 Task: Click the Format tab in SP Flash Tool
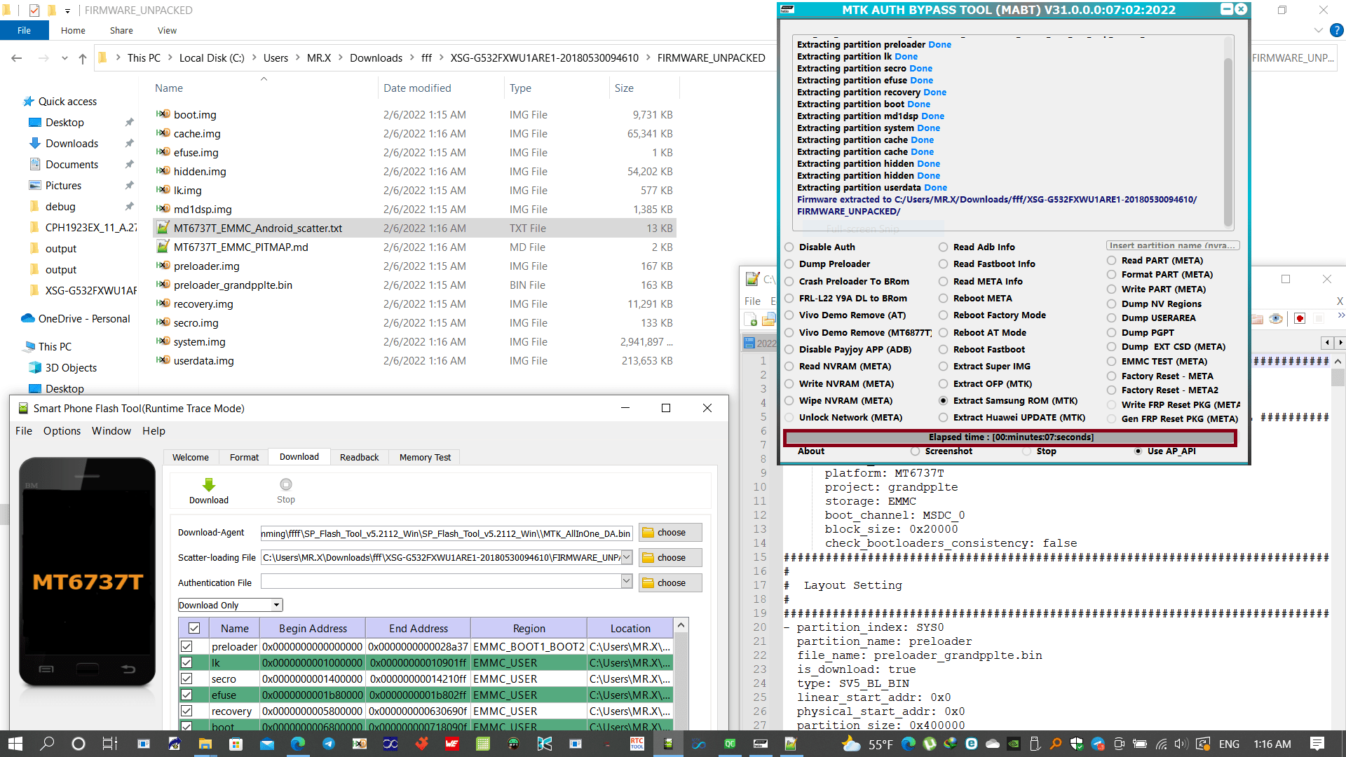pos(243,456)
